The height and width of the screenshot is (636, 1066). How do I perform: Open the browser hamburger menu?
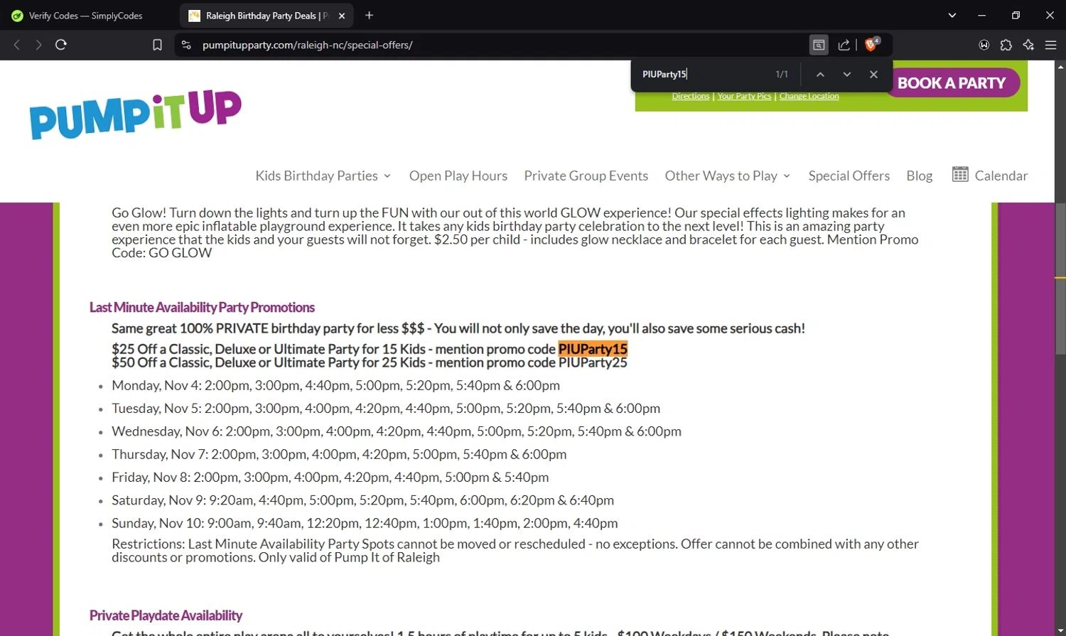tap(1050, 45)
